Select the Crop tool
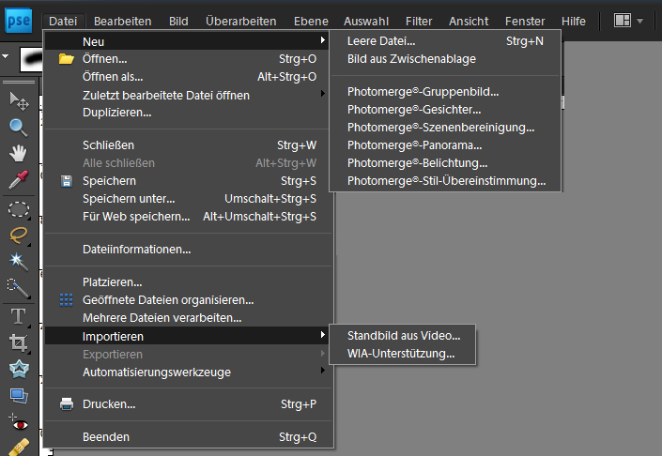The image size is (662, 456). (19, 342)
